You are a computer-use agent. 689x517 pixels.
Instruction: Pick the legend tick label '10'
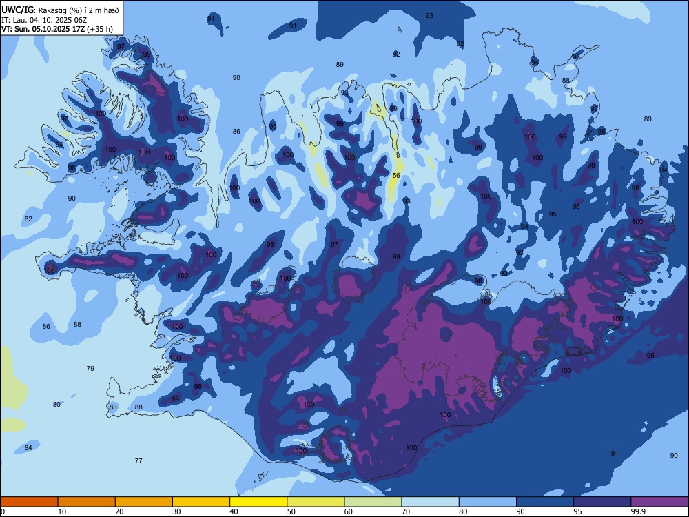coord(62,511)
